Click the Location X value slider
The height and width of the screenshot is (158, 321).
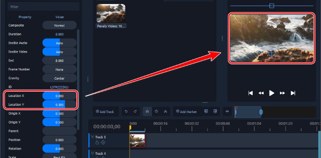click(59, 96)
